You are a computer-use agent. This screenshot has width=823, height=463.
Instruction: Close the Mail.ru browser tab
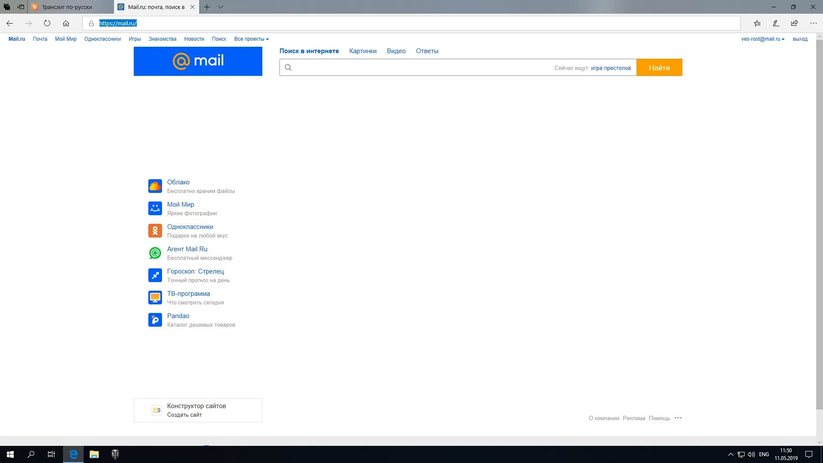pyautogui.click(x=192, y=7)
